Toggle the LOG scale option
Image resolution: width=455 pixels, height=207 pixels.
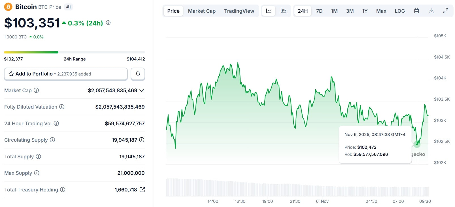(399, 11)
